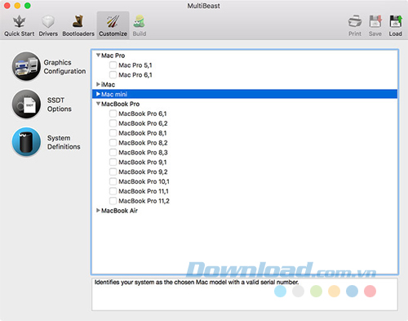
Task: Select the SSDT Options sidebar icon
Action: 26,105
